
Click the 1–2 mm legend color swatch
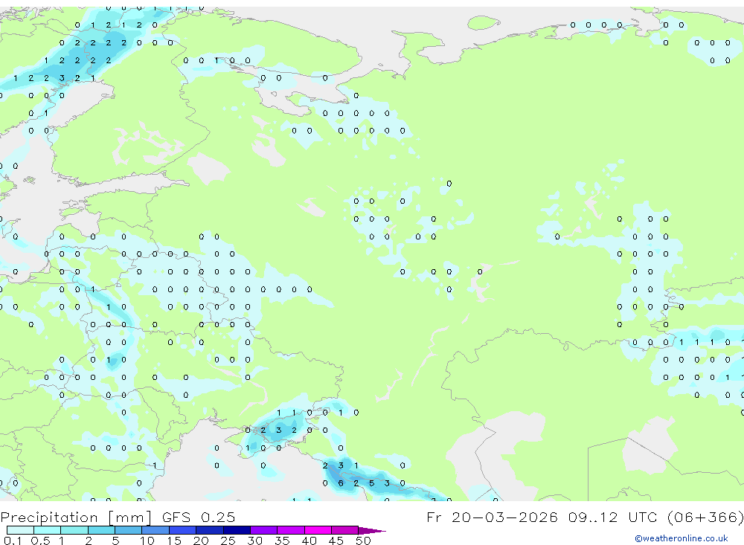tap(74, 530)
